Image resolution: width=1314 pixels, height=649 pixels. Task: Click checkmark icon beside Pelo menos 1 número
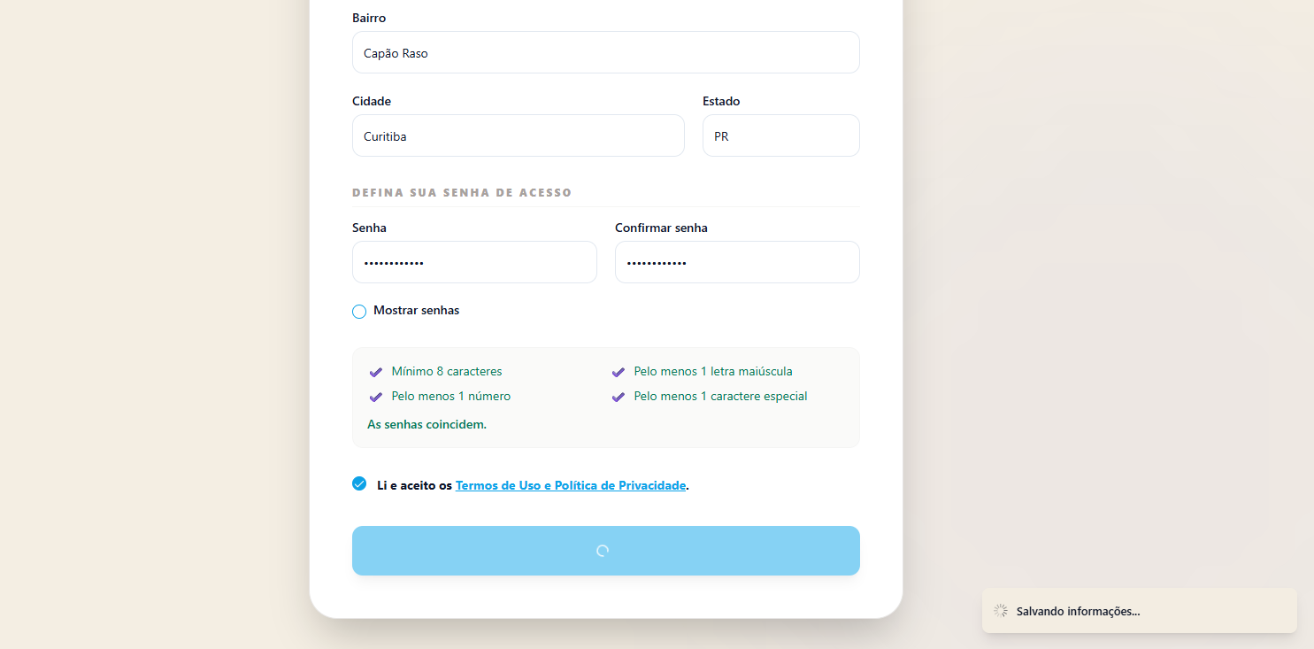click(x=376, y=397)
